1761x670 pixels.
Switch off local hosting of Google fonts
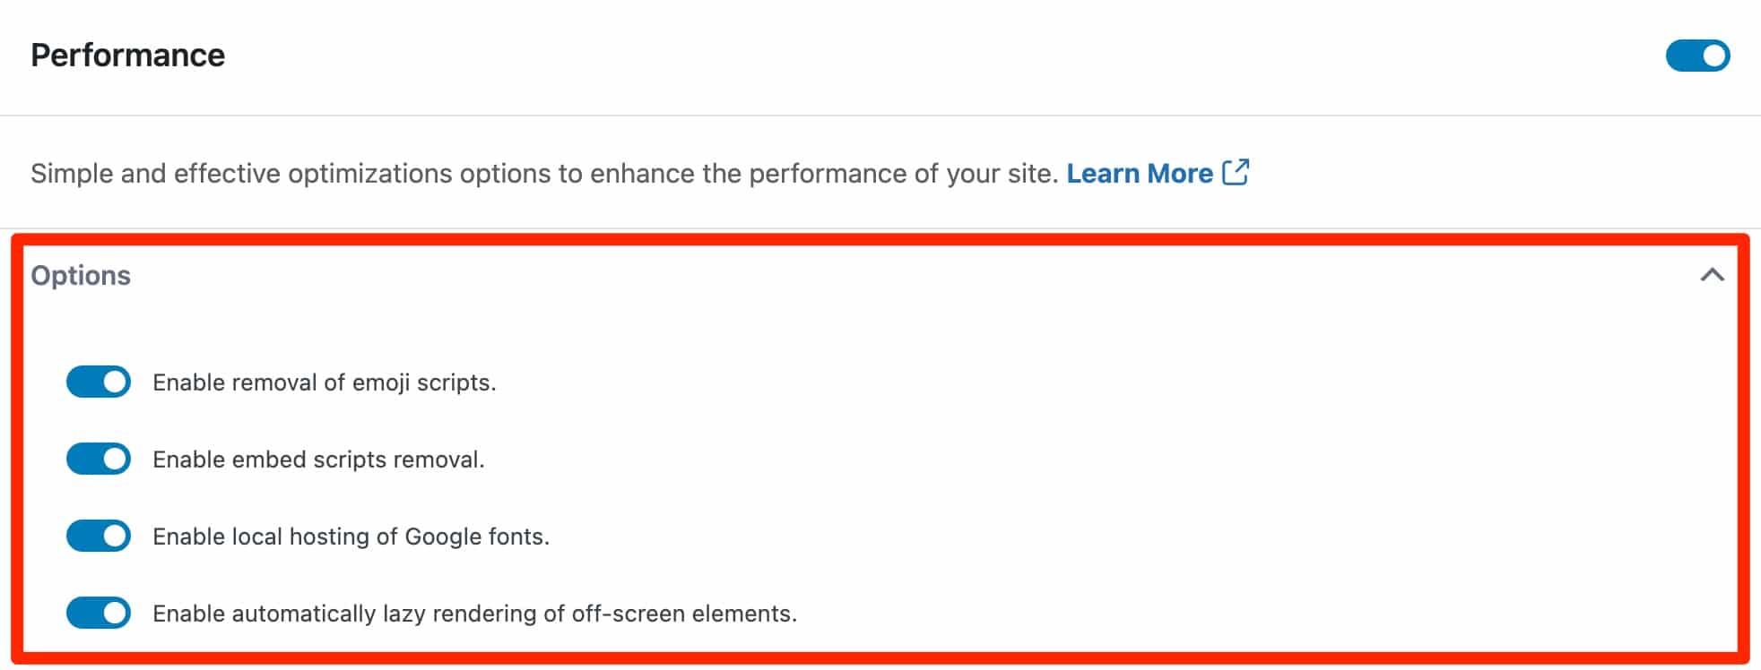[x=99, y=537]
